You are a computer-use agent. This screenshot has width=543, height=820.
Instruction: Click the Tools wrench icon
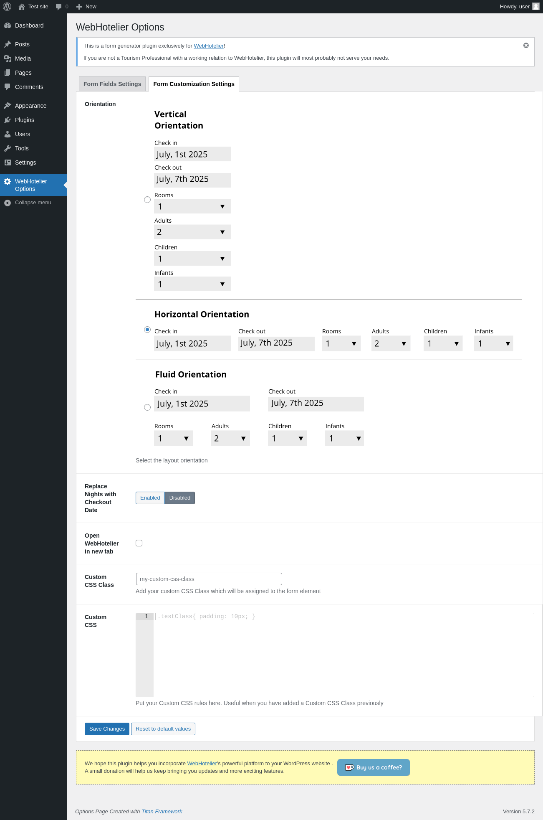pyautogui.click(x=8, y=148)
